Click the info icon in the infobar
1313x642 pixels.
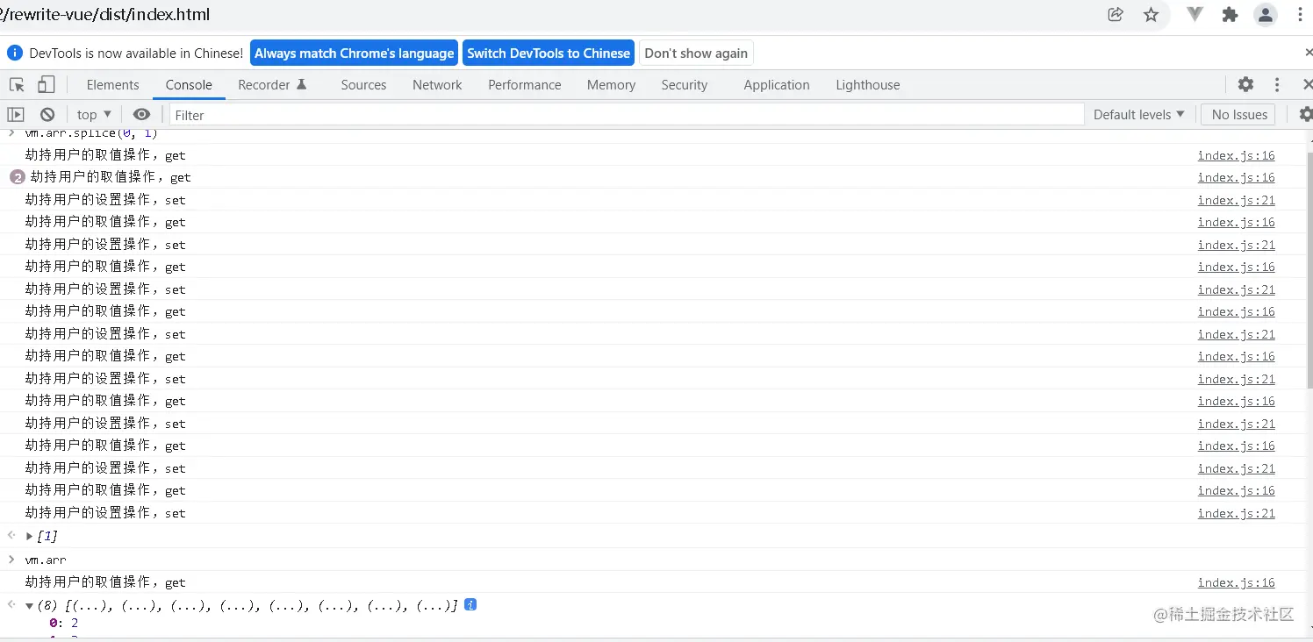point(14,53)
